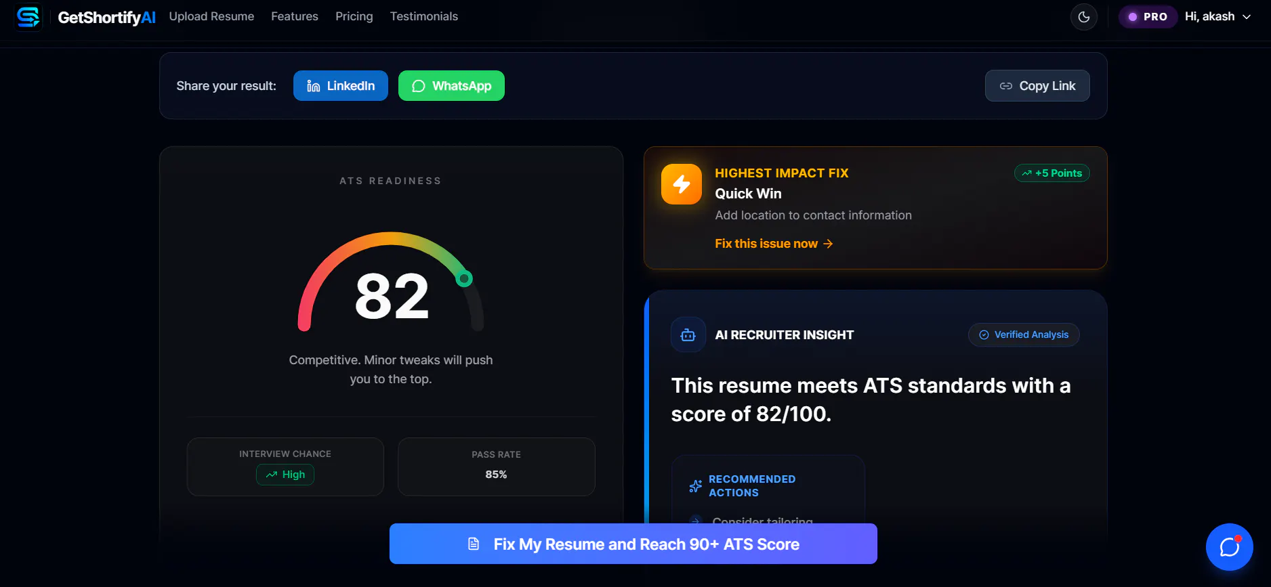Click the 'This resume meets ATS standards' summary
The image size is (1271, 587).
(x=871, y=399)
